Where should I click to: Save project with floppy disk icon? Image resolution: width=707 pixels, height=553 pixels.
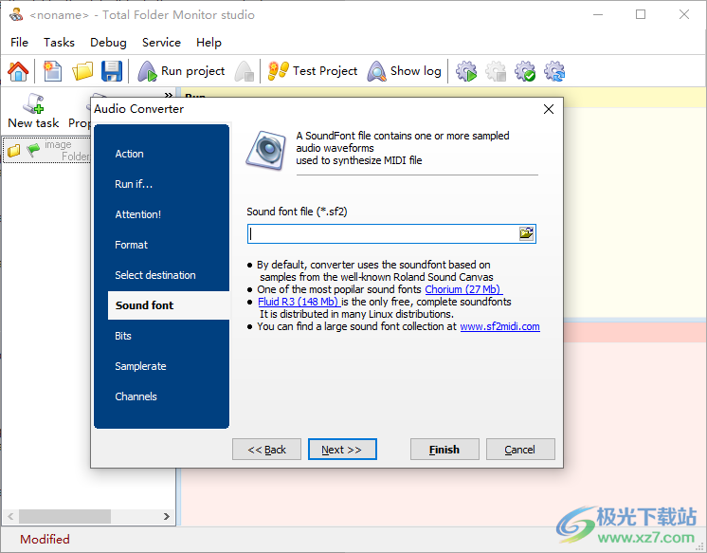112,71
